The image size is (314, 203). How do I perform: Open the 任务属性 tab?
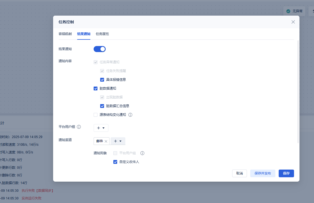pos(102,34)
